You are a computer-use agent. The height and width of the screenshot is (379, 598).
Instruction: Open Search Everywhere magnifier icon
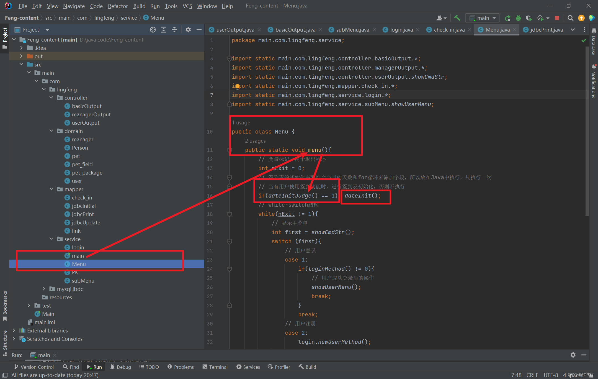coord(570,18)
